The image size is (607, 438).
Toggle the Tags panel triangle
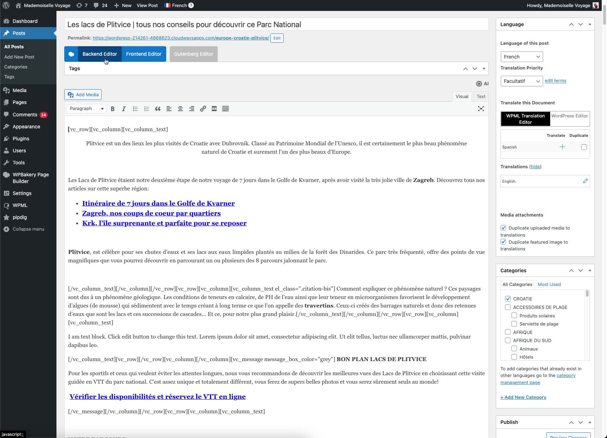(484, 68)
